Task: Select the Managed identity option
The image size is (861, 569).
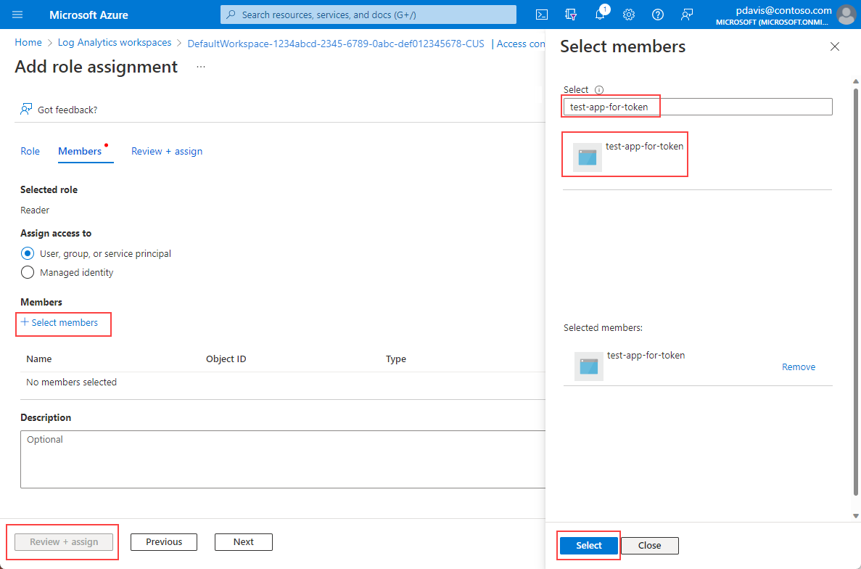Action: coord(27,272)
